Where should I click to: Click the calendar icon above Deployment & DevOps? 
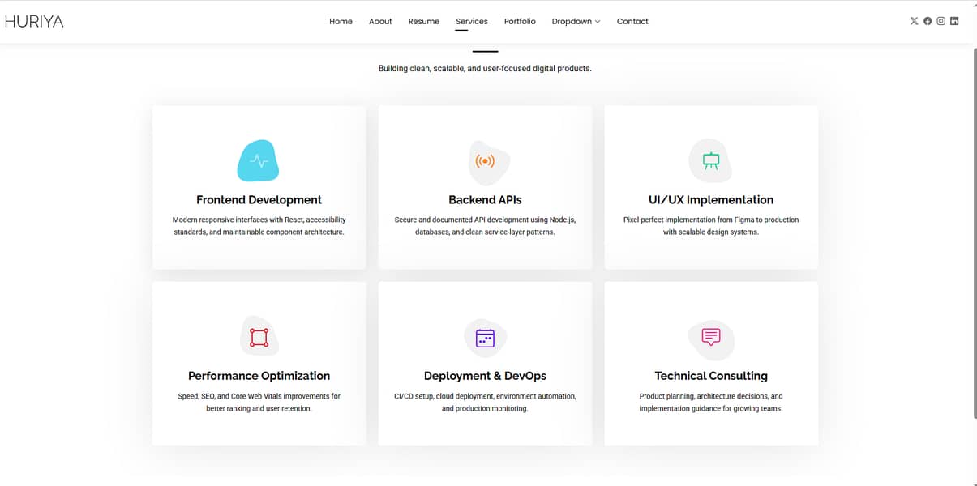484,336
